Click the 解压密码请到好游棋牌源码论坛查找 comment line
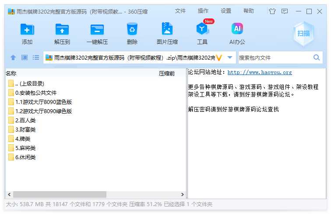This screenshot has height=214, width=331. [233, 109]
